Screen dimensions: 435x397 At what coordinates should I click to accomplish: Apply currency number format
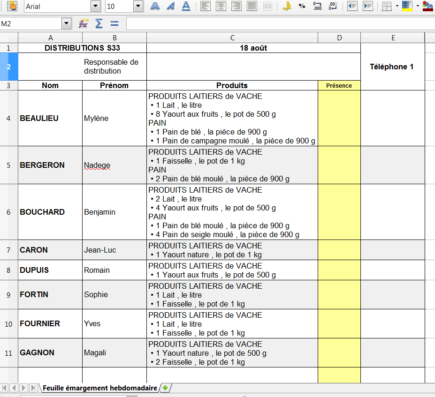coord(287,6)
